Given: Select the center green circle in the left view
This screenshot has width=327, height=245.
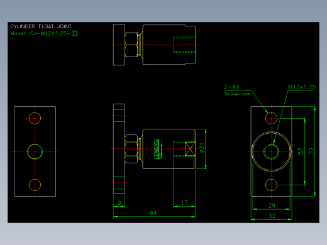Looking at the screenshot, I should [35, 151].
